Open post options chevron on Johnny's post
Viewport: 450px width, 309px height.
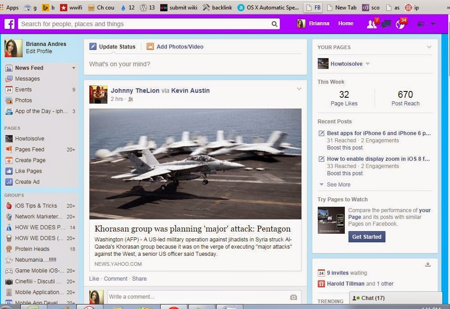click(x=299, y=89)
